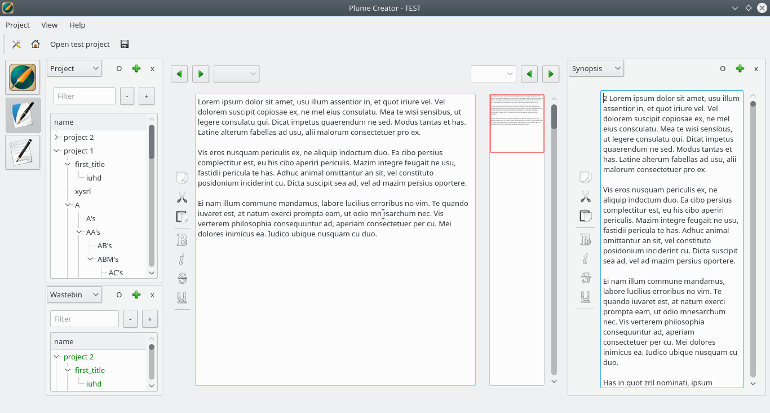
Task: Add a dock with the Project panel plus
Action: [136, 68]
